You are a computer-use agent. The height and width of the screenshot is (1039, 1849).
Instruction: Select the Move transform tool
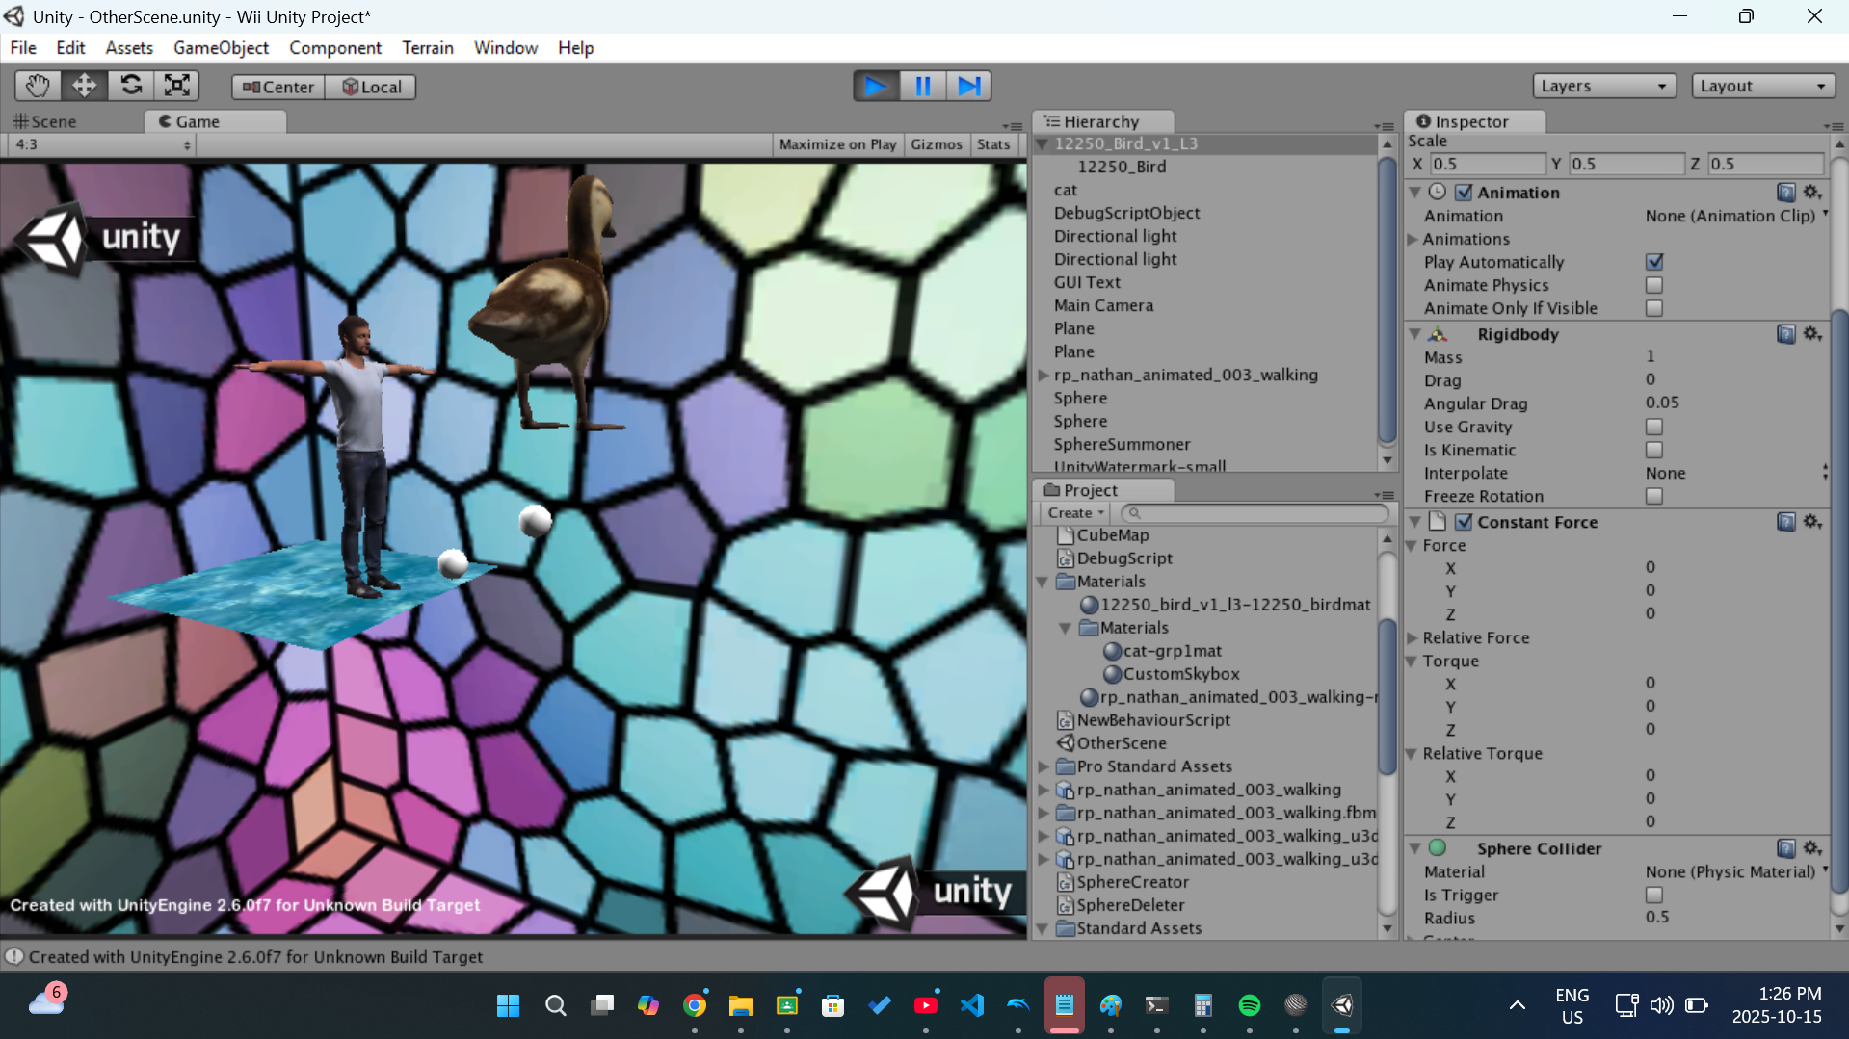point(84,86)
